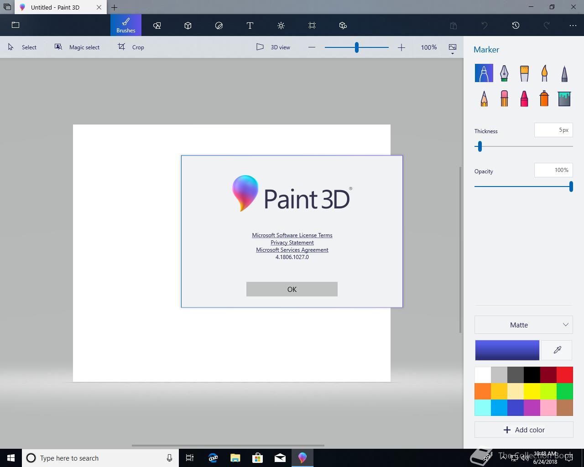584x467 pixels.
Task: Select the Spray can brush
Action: pyautogui.click(x=544, y=98)
